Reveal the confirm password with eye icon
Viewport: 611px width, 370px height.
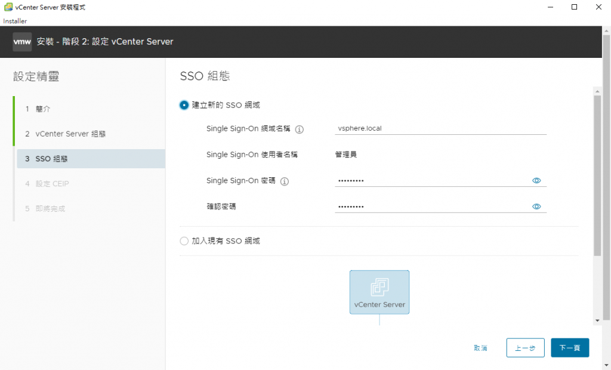(536, 206)
